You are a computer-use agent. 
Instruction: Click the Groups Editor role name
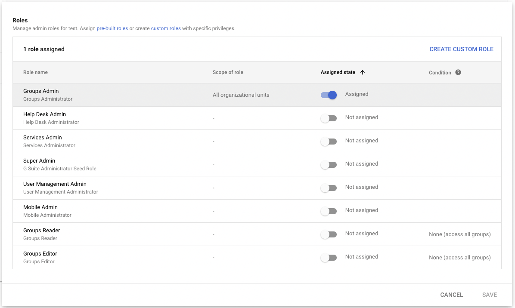click(x=40, y=254)
